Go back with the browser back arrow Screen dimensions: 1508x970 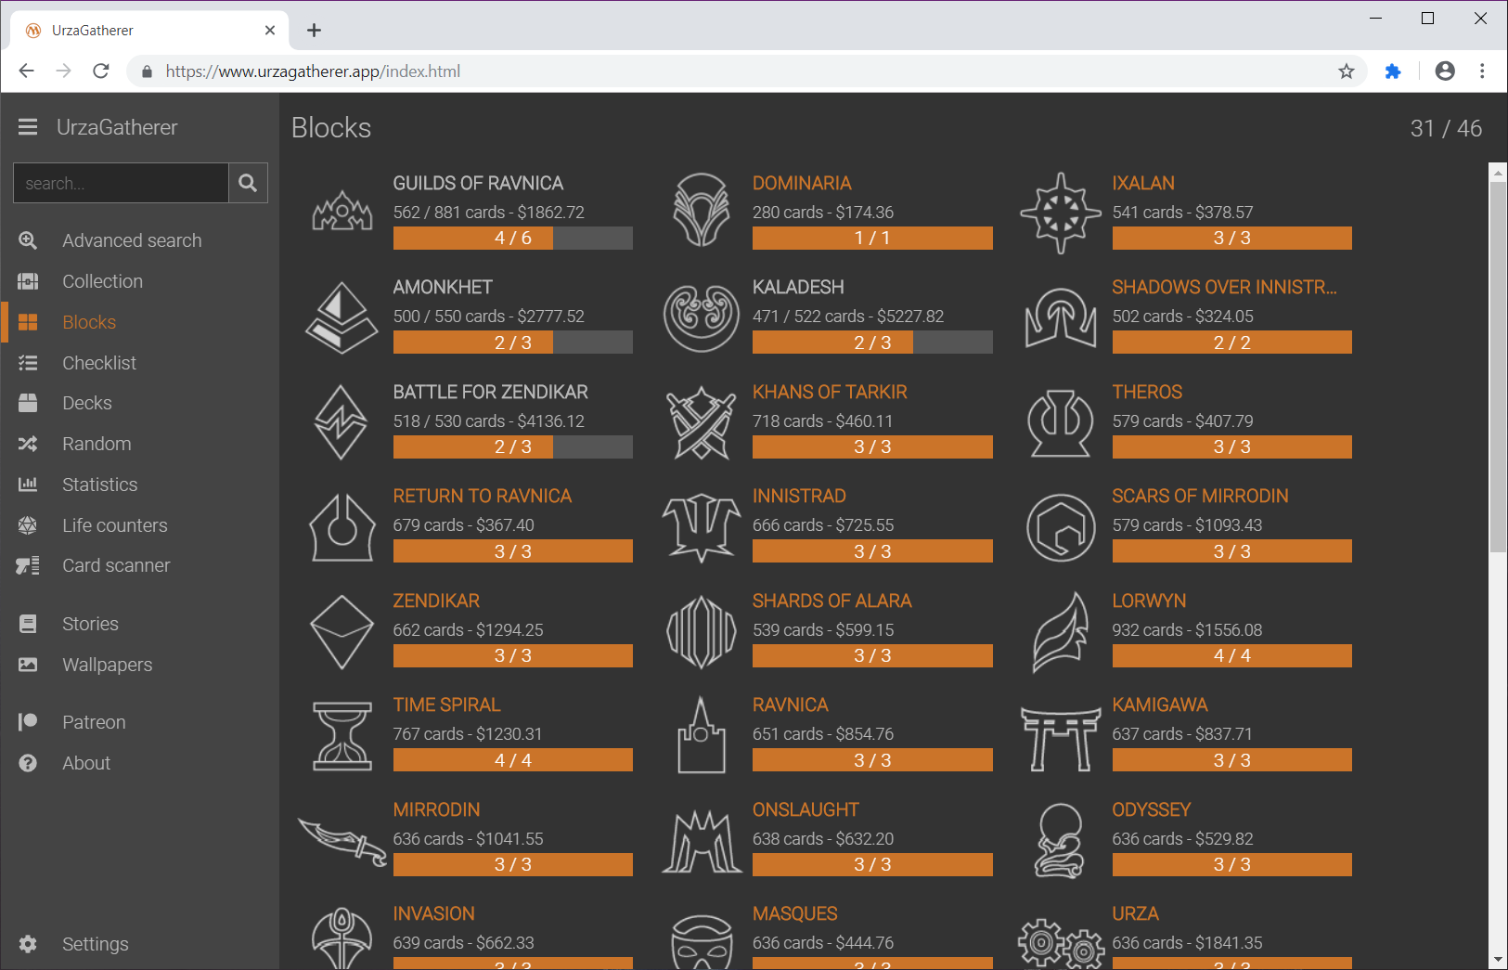click(x=26, y=71)
